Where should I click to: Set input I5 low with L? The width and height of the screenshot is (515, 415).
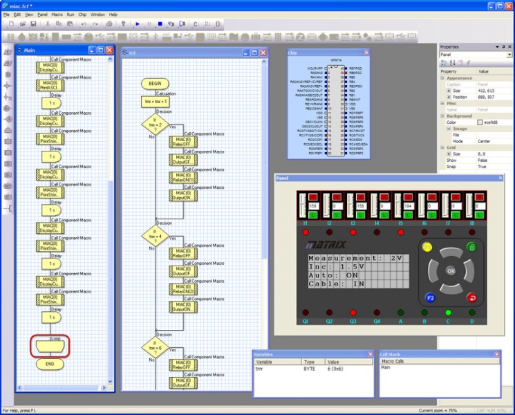point(408,215)
